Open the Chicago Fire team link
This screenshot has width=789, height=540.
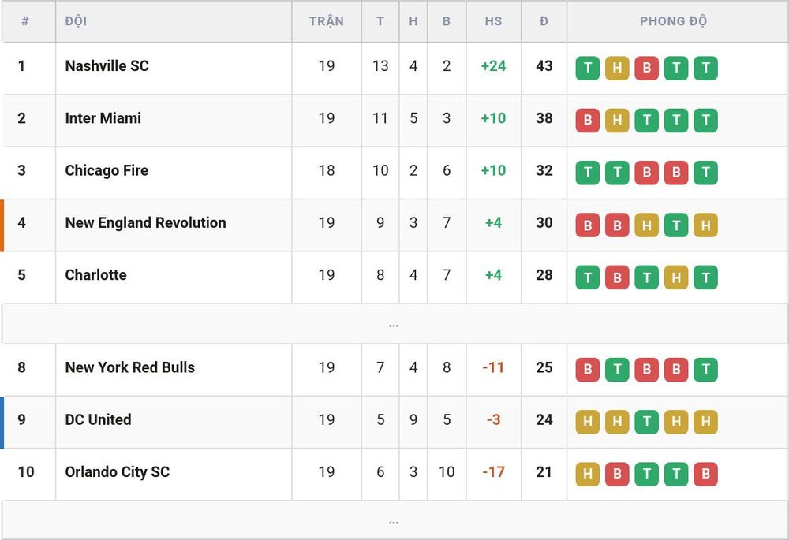[x=107, y=170]
